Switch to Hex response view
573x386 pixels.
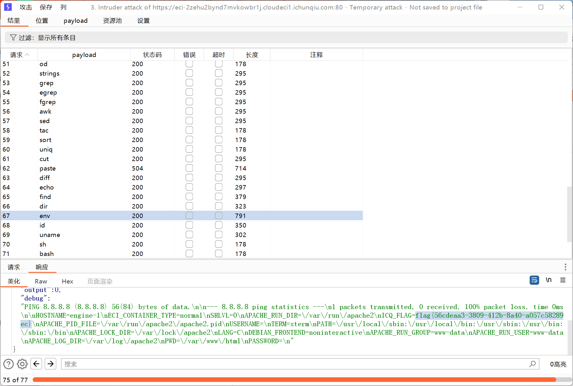pos(67,281)
